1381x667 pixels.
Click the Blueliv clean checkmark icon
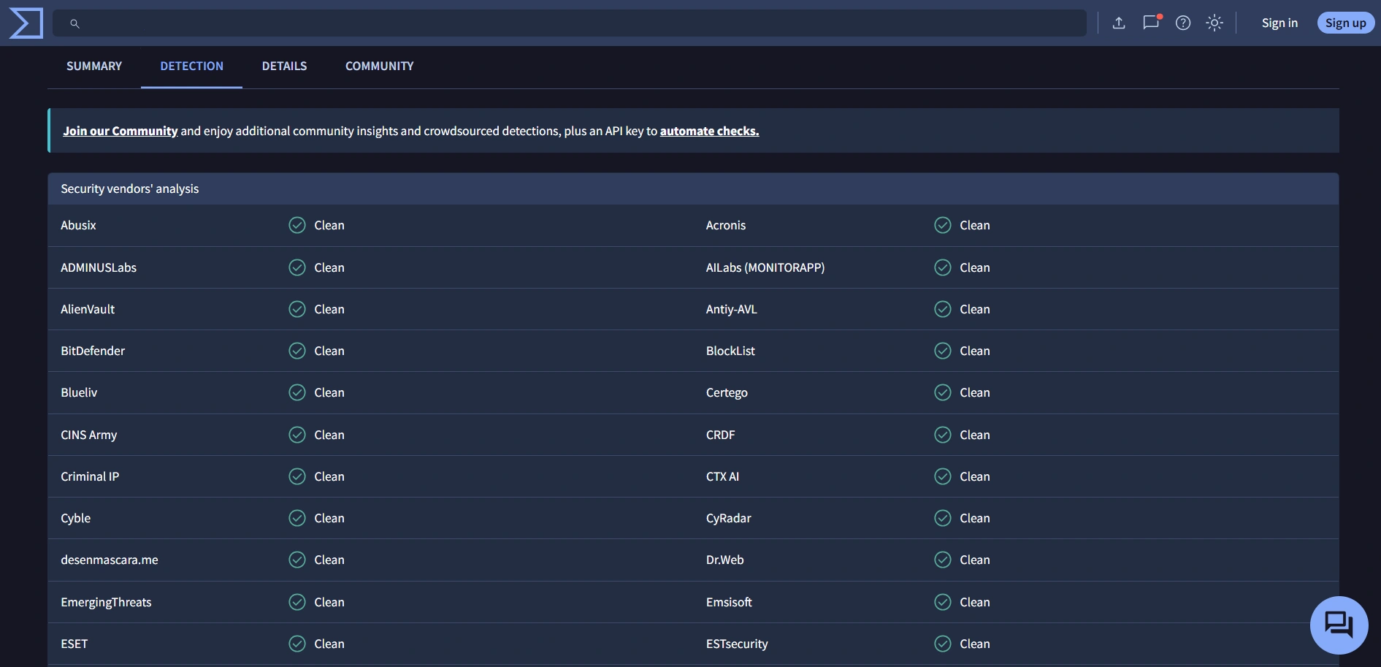(x=297, y=392)
